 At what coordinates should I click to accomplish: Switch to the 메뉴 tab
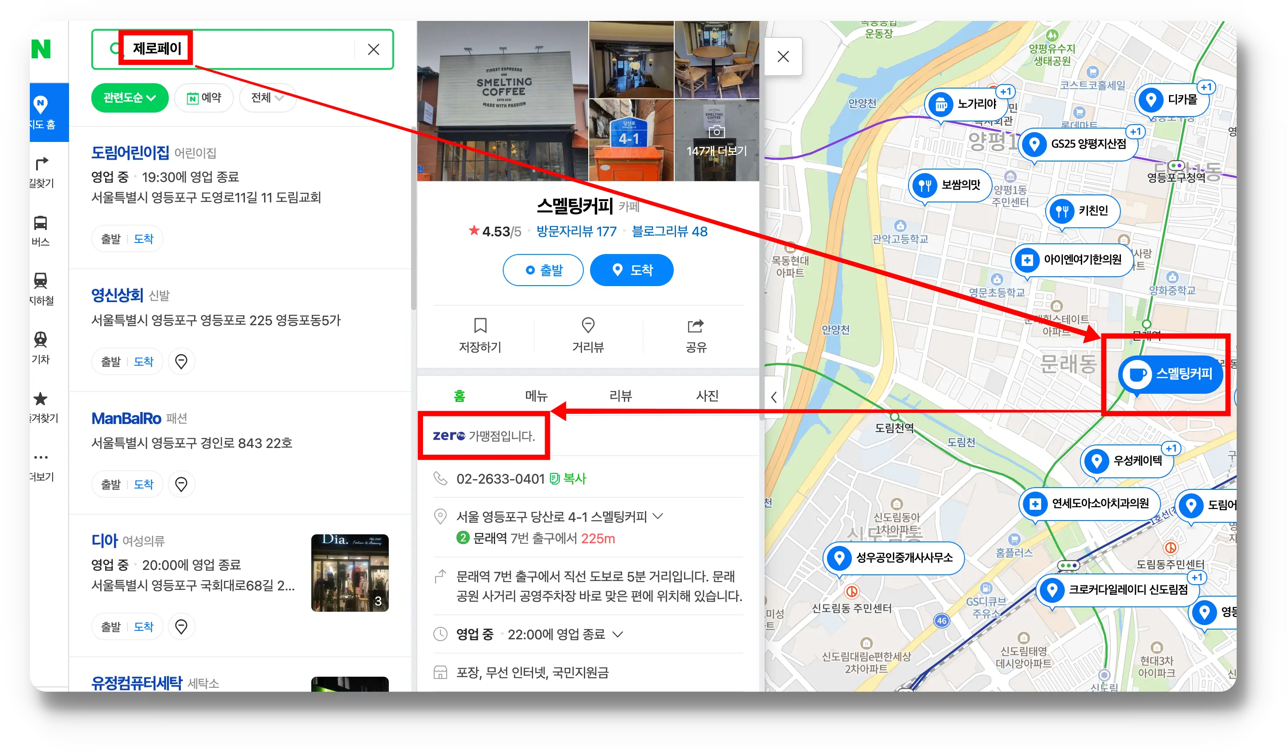[536, 396]
